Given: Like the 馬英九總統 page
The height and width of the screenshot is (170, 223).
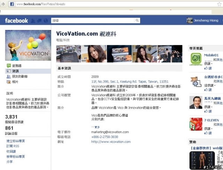Looking at the screenshot, I should tap(208, 111).
